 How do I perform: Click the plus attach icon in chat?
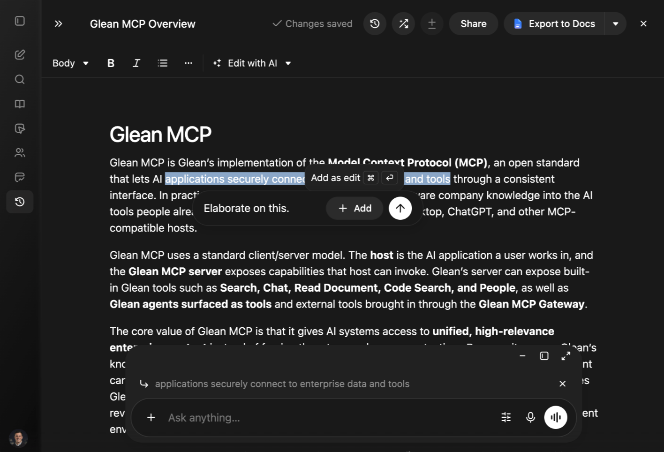151,417
